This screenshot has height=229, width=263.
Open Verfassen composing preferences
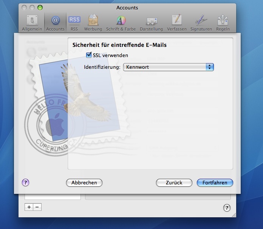(x=177, y=23)
